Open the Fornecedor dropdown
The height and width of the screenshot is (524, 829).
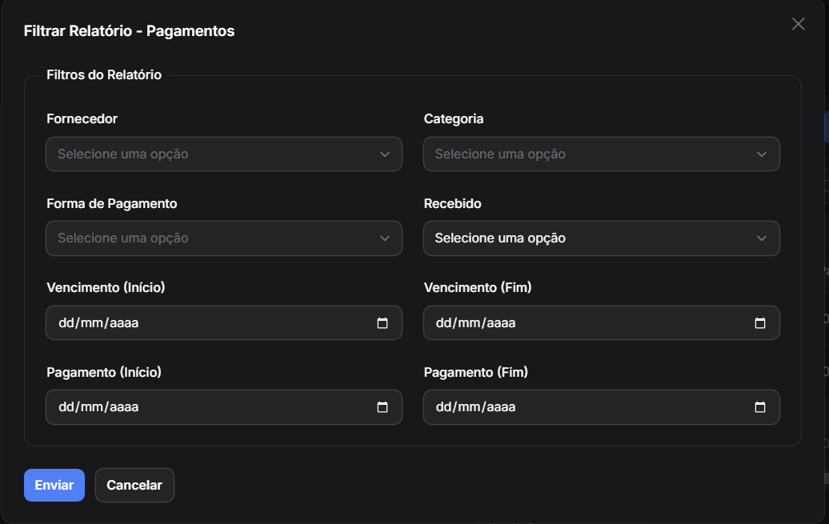[x=223, y=154]
